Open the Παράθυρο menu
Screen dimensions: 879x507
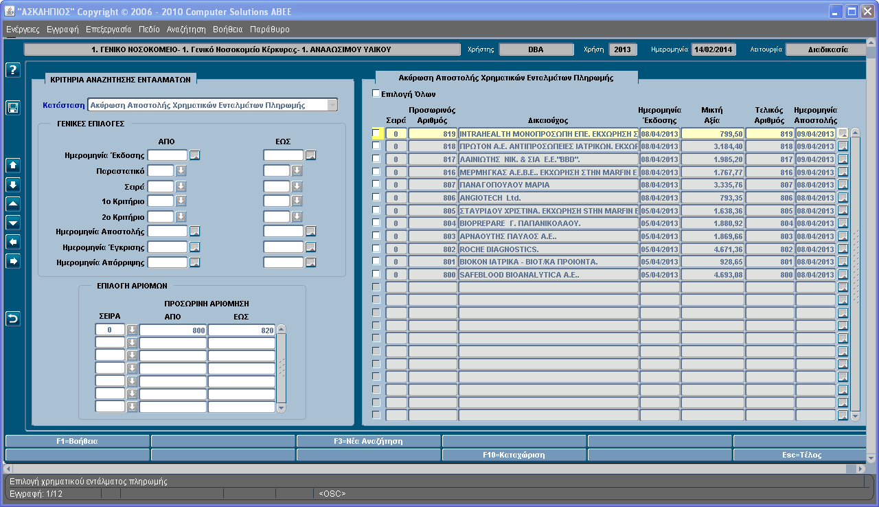[x=270, y=30]
